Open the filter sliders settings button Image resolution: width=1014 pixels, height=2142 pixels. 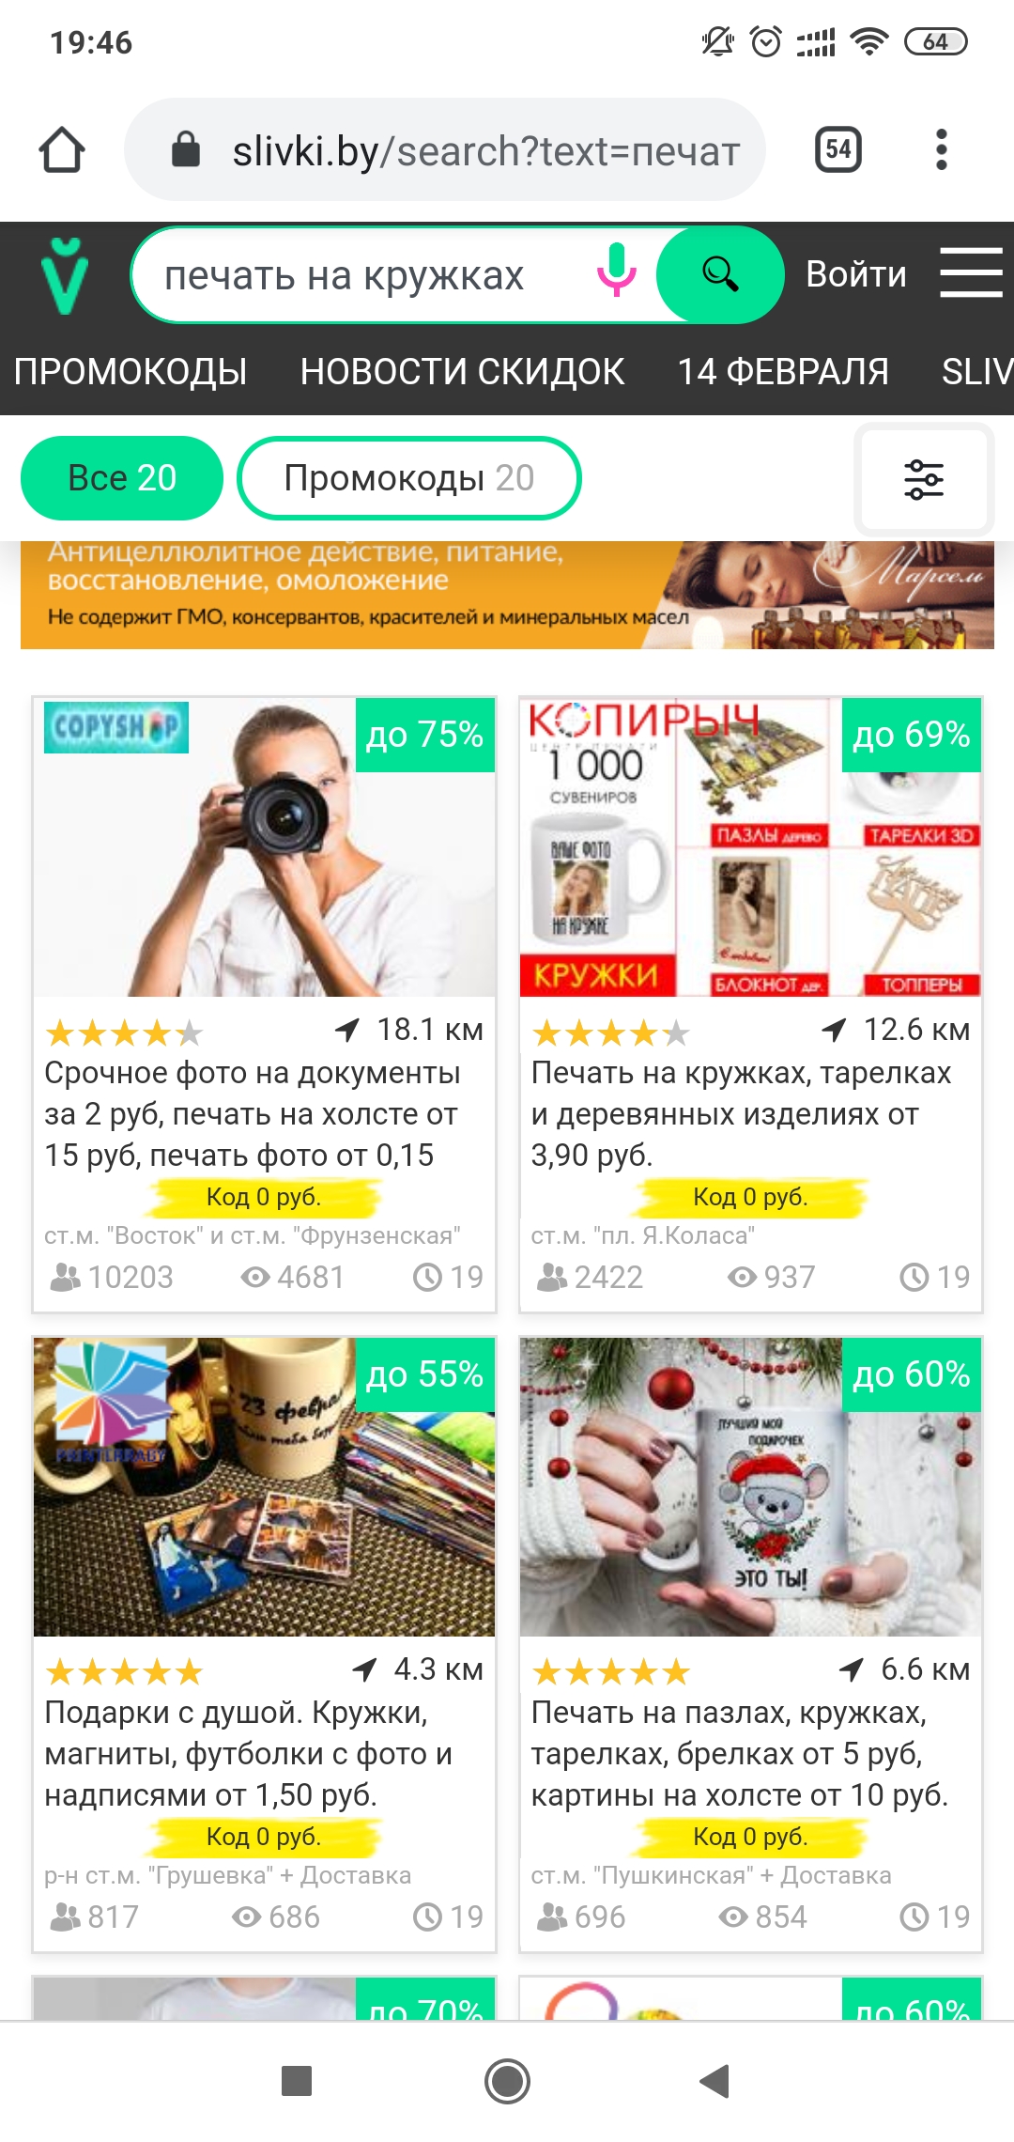pyautogui.click(x=924, y=479)
